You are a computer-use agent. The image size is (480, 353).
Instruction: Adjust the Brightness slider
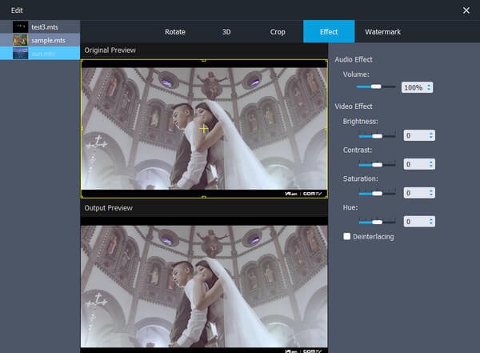tap(377, 136)
